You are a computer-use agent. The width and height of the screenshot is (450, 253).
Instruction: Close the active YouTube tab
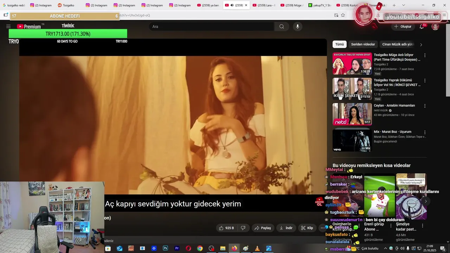tap(246, 5)
